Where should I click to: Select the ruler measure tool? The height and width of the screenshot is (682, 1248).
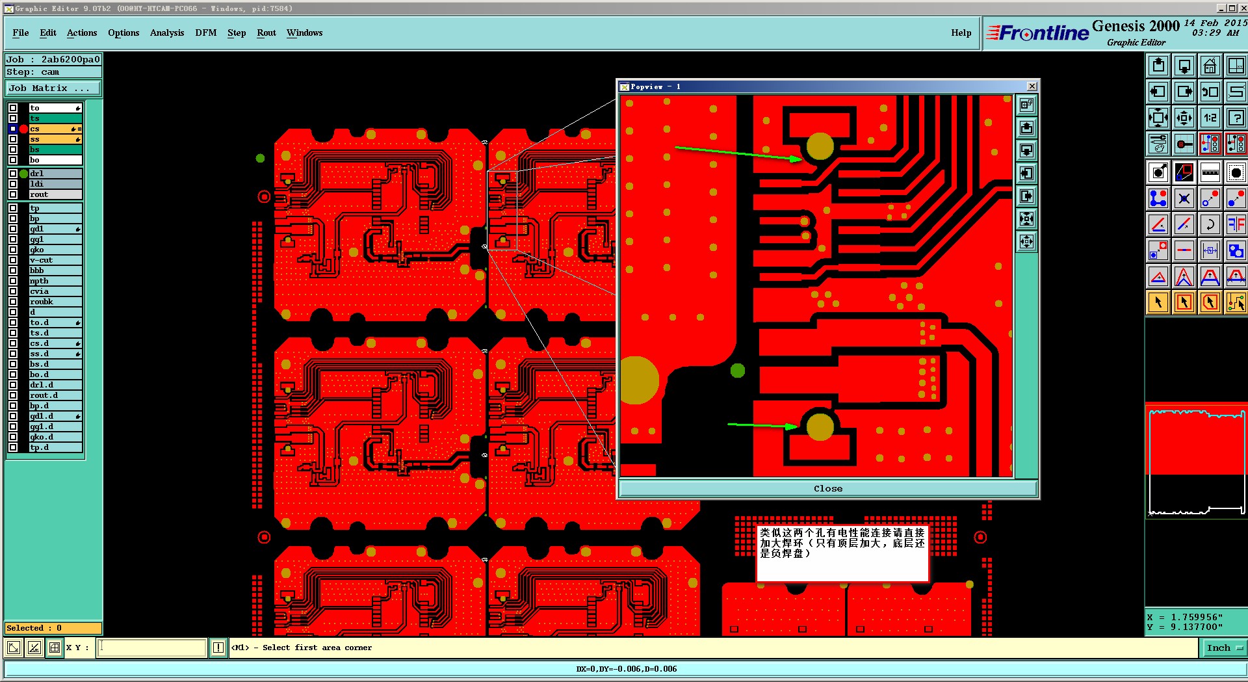(1210, 172)
